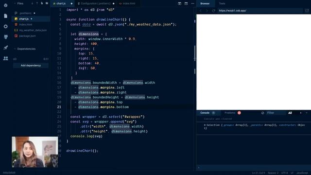
Task: Click the preview URL address field
Action: 260,11
